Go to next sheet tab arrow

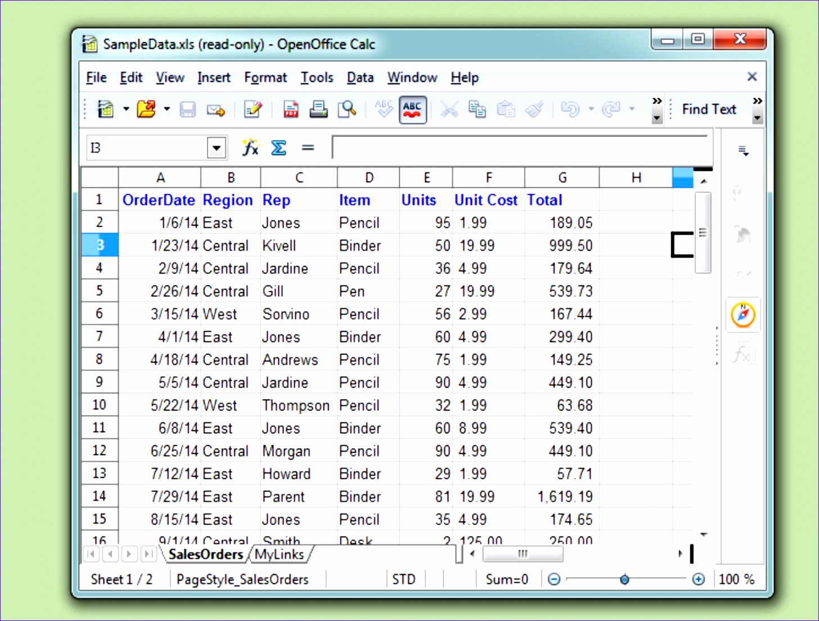129,554
